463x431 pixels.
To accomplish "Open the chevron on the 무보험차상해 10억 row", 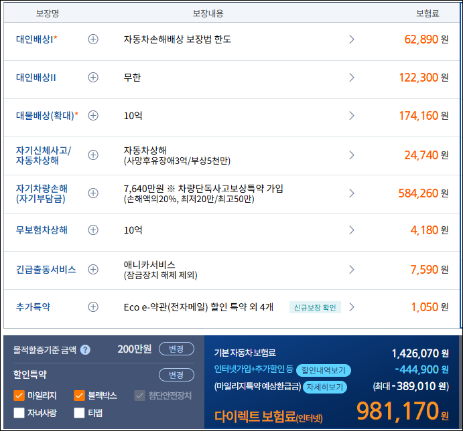I will (x=351, y=230).
